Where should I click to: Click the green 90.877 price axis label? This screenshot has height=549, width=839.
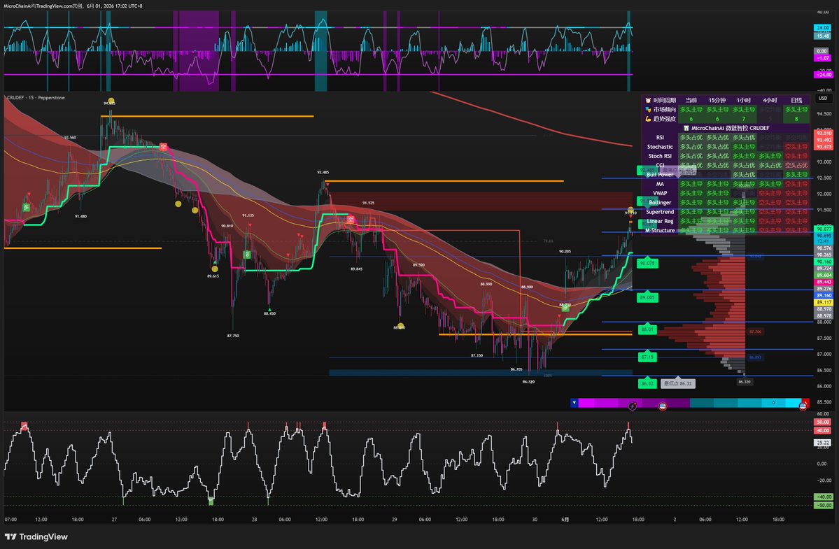click(824, 229)
